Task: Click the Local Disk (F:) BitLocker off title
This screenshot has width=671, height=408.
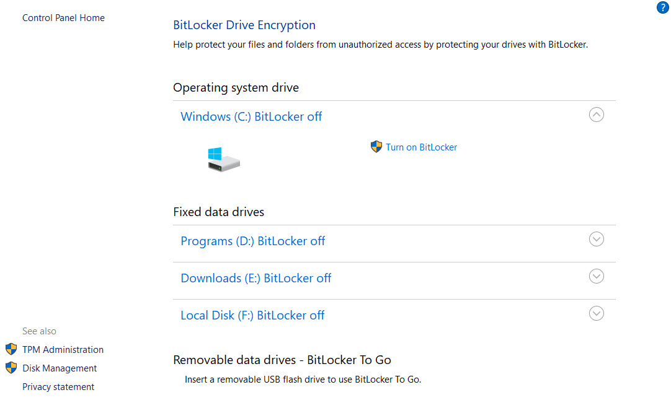Action: click(x=252, y=315)
